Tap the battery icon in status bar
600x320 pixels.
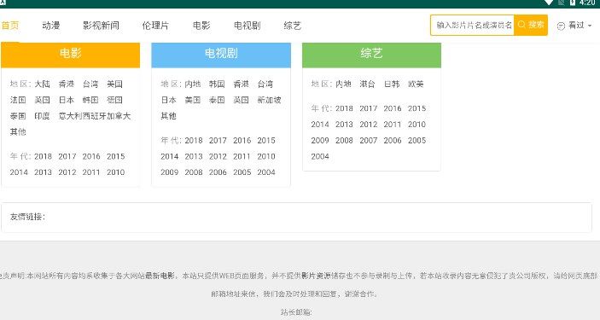point(573,3)
